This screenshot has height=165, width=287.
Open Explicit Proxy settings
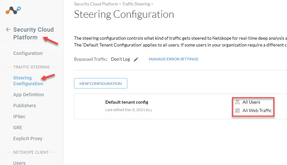[x=28, y=139]
